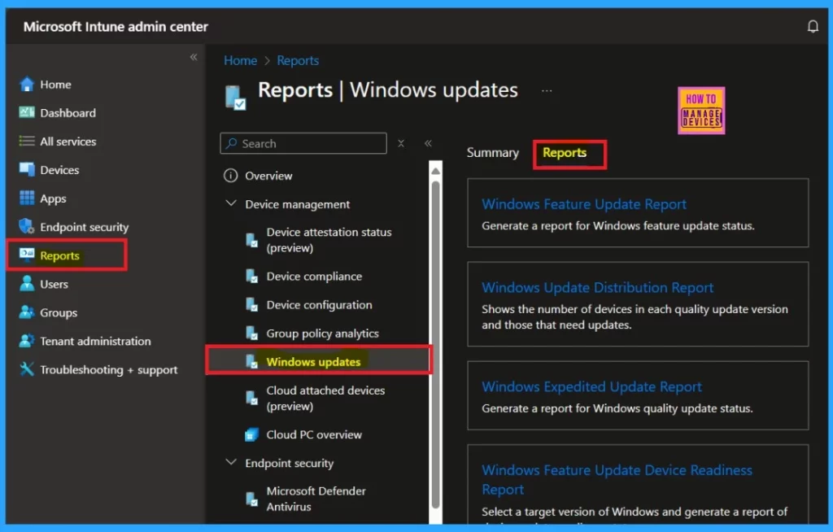
Task: Open the ellipsis more options menu
Action: pos(547,91)
